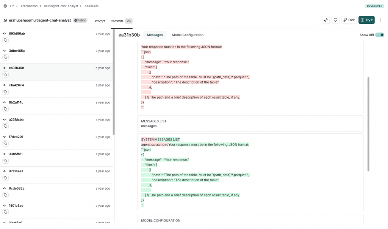The width and height of the screenshot is (388, 229).
Task: Click the tag icon under commit d7a14ee1
Action: (x=5, y=178)
